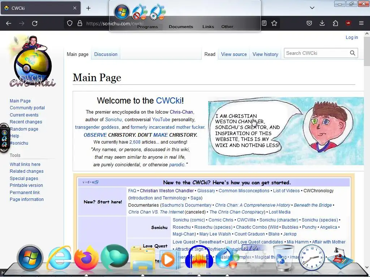Click the Christian Weston Chandler comic image

pos(286,131)
